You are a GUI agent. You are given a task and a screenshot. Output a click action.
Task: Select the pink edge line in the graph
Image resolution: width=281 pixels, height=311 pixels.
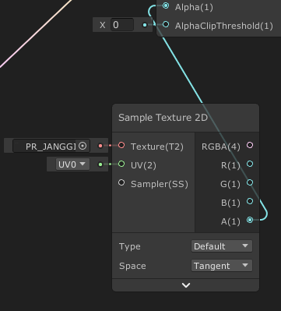tap(36, 34)
